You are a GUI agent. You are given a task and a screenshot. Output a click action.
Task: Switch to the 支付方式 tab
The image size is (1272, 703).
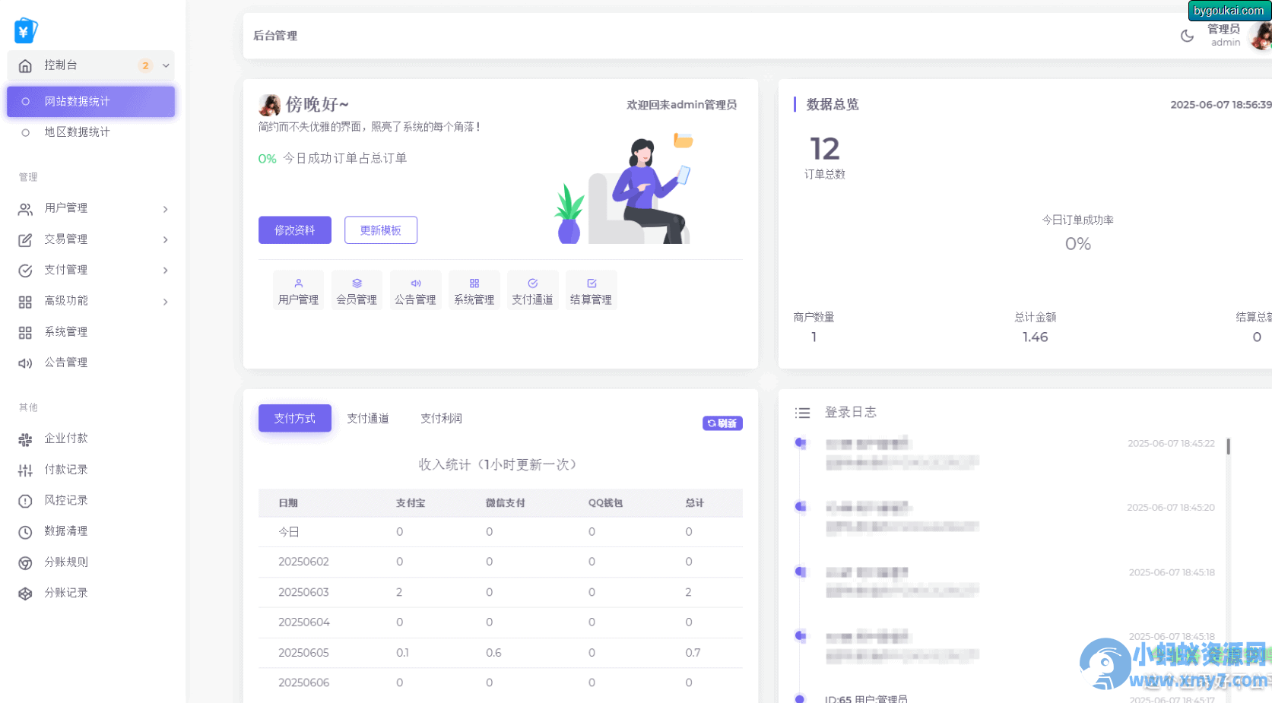[x=295, y=418]
